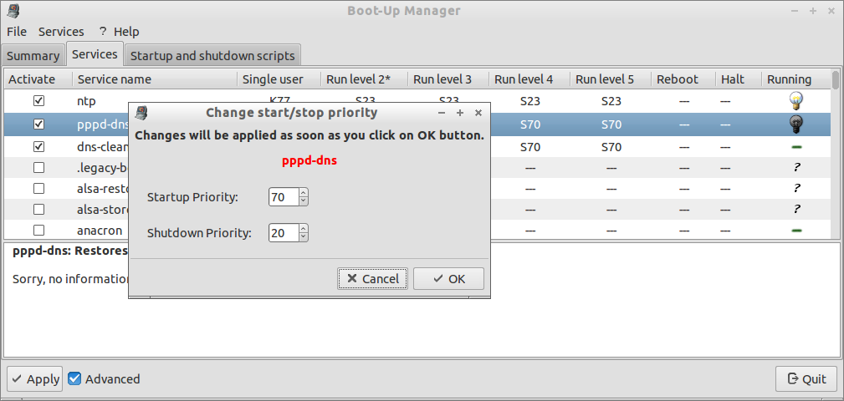Click the Boot-Up Manager title bar app icon
Screen dimensions: 844x401
13,10
